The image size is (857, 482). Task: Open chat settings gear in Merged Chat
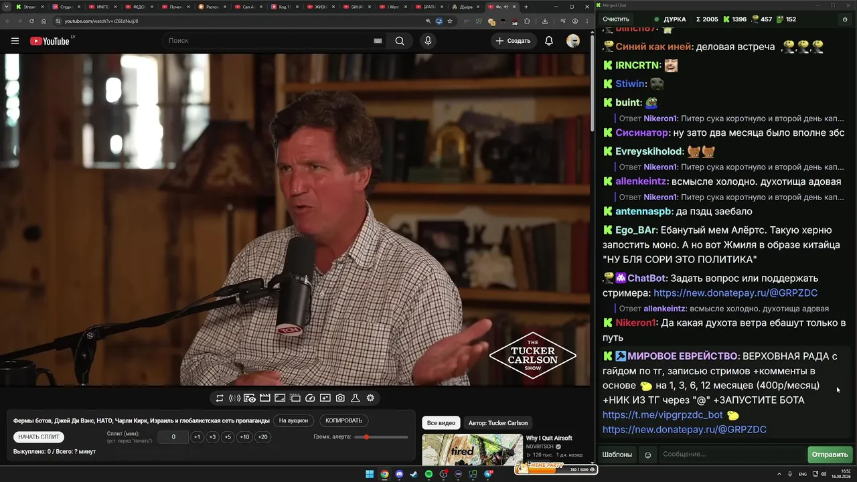[x=845, y=19]
